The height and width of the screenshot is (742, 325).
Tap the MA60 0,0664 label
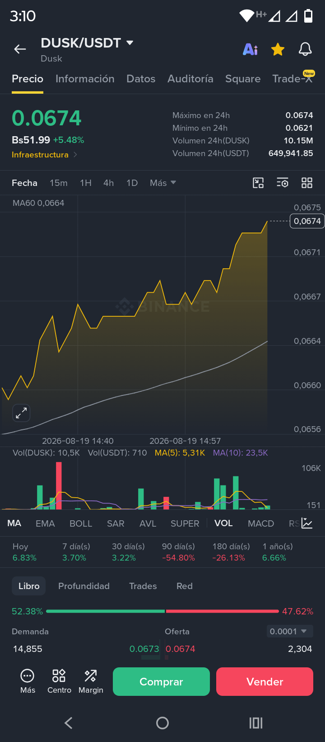coord(38,203)
